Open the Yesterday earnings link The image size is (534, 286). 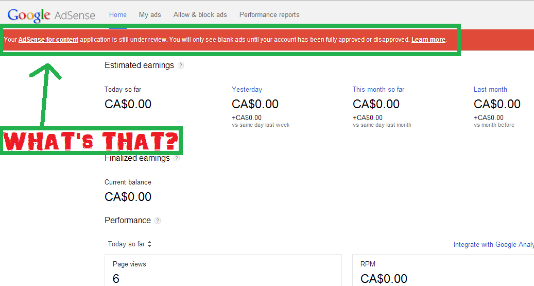click(247, 90)
